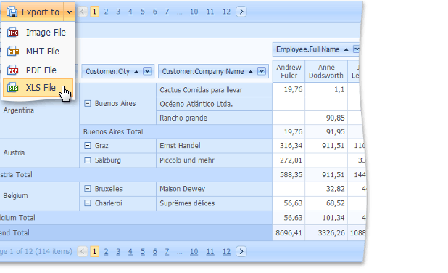Collapse the Salzburg row group
448x273 pixels.
point(88,160)
